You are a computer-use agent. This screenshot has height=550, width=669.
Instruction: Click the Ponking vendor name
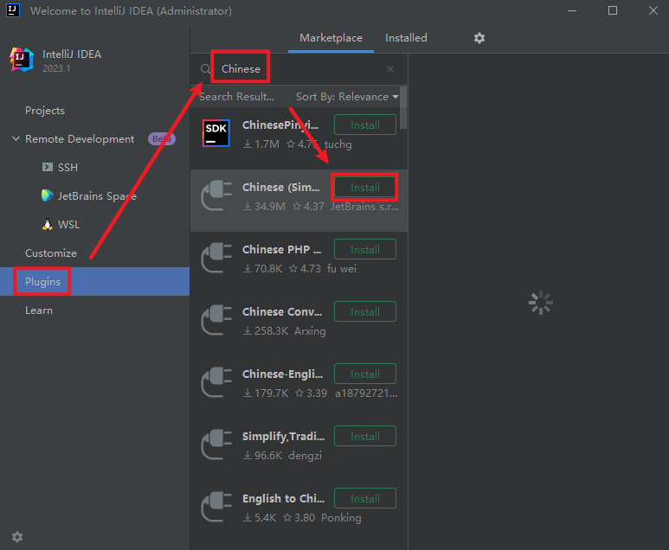click(x=341, y=518)
